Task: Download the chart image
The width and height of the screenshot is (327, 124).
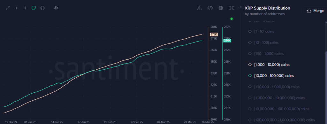Action: pyautogui.click(x=199, y=8)
